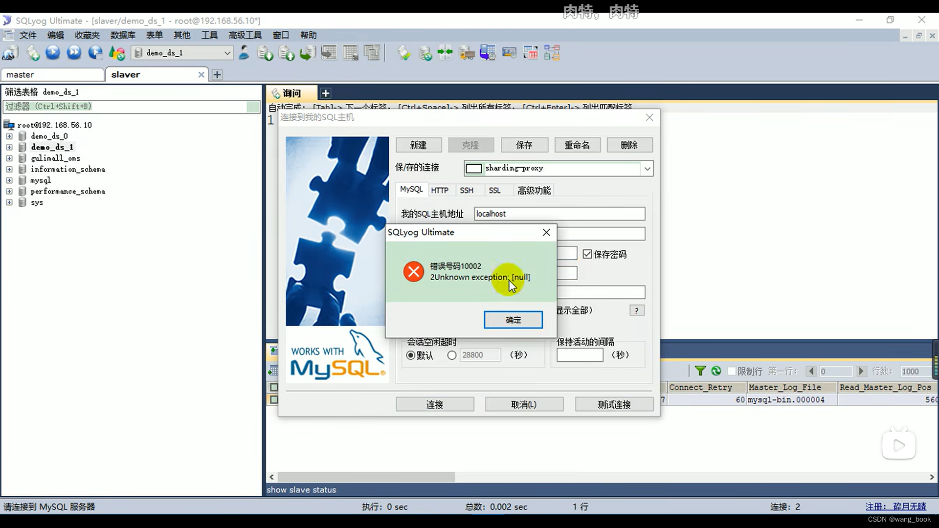Close the SQLyog Ultimate error dialog
Screen dimensions: 939x528
point(546,233)
